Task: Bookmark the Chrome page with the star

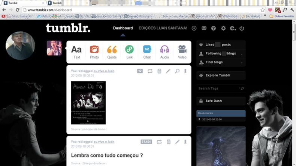Action: pyautogui.click(x=263, y=10)
